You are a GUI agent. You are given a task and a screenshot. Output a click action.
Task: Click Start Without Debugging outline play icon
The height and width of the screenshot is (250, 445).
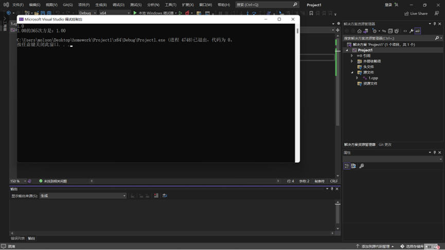(x=181, y=13)
